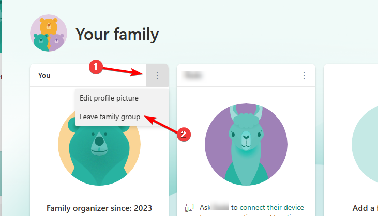Open the three-dot menu on the llama member card
Image resolution: width=378 pixels, height=216 pixels.
pyautogui.click(x=304, y=75)
